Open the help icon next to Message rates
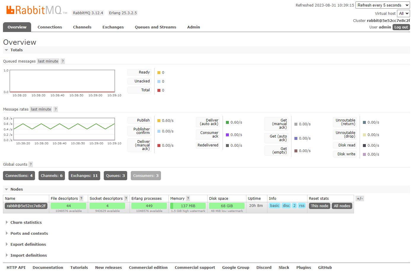 coord(55,109)
